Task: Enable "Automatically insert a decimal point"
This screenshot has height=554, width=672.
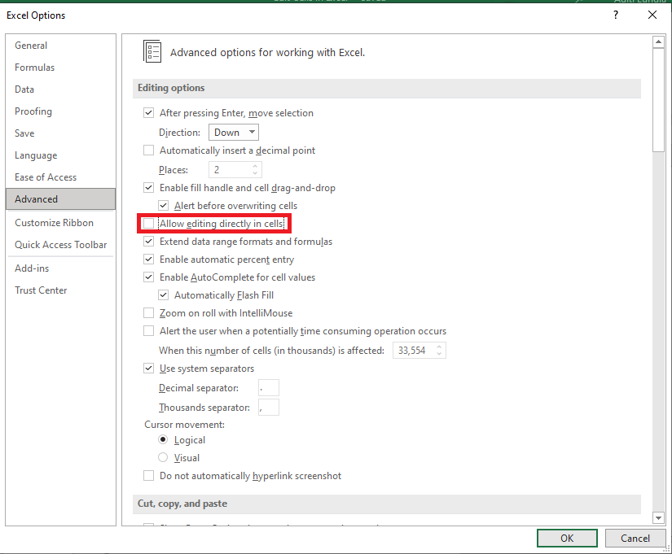Action: pyautogui.click(x=148, y=150)
